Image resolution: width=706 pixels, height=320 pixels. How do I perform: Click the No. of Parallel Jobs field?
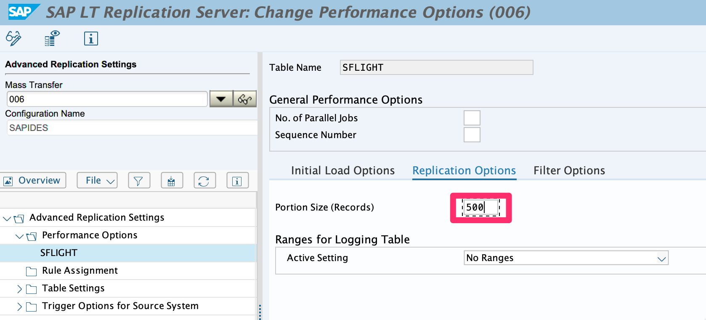pos(472,118)
